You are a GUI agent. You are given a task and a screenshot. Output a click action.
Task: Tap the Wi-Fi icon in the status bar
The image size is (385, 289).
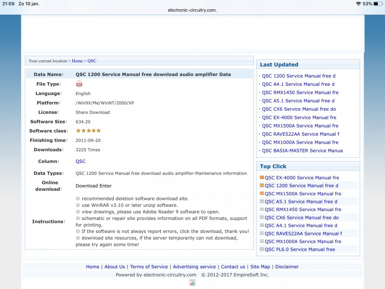(x=358, y=4)
